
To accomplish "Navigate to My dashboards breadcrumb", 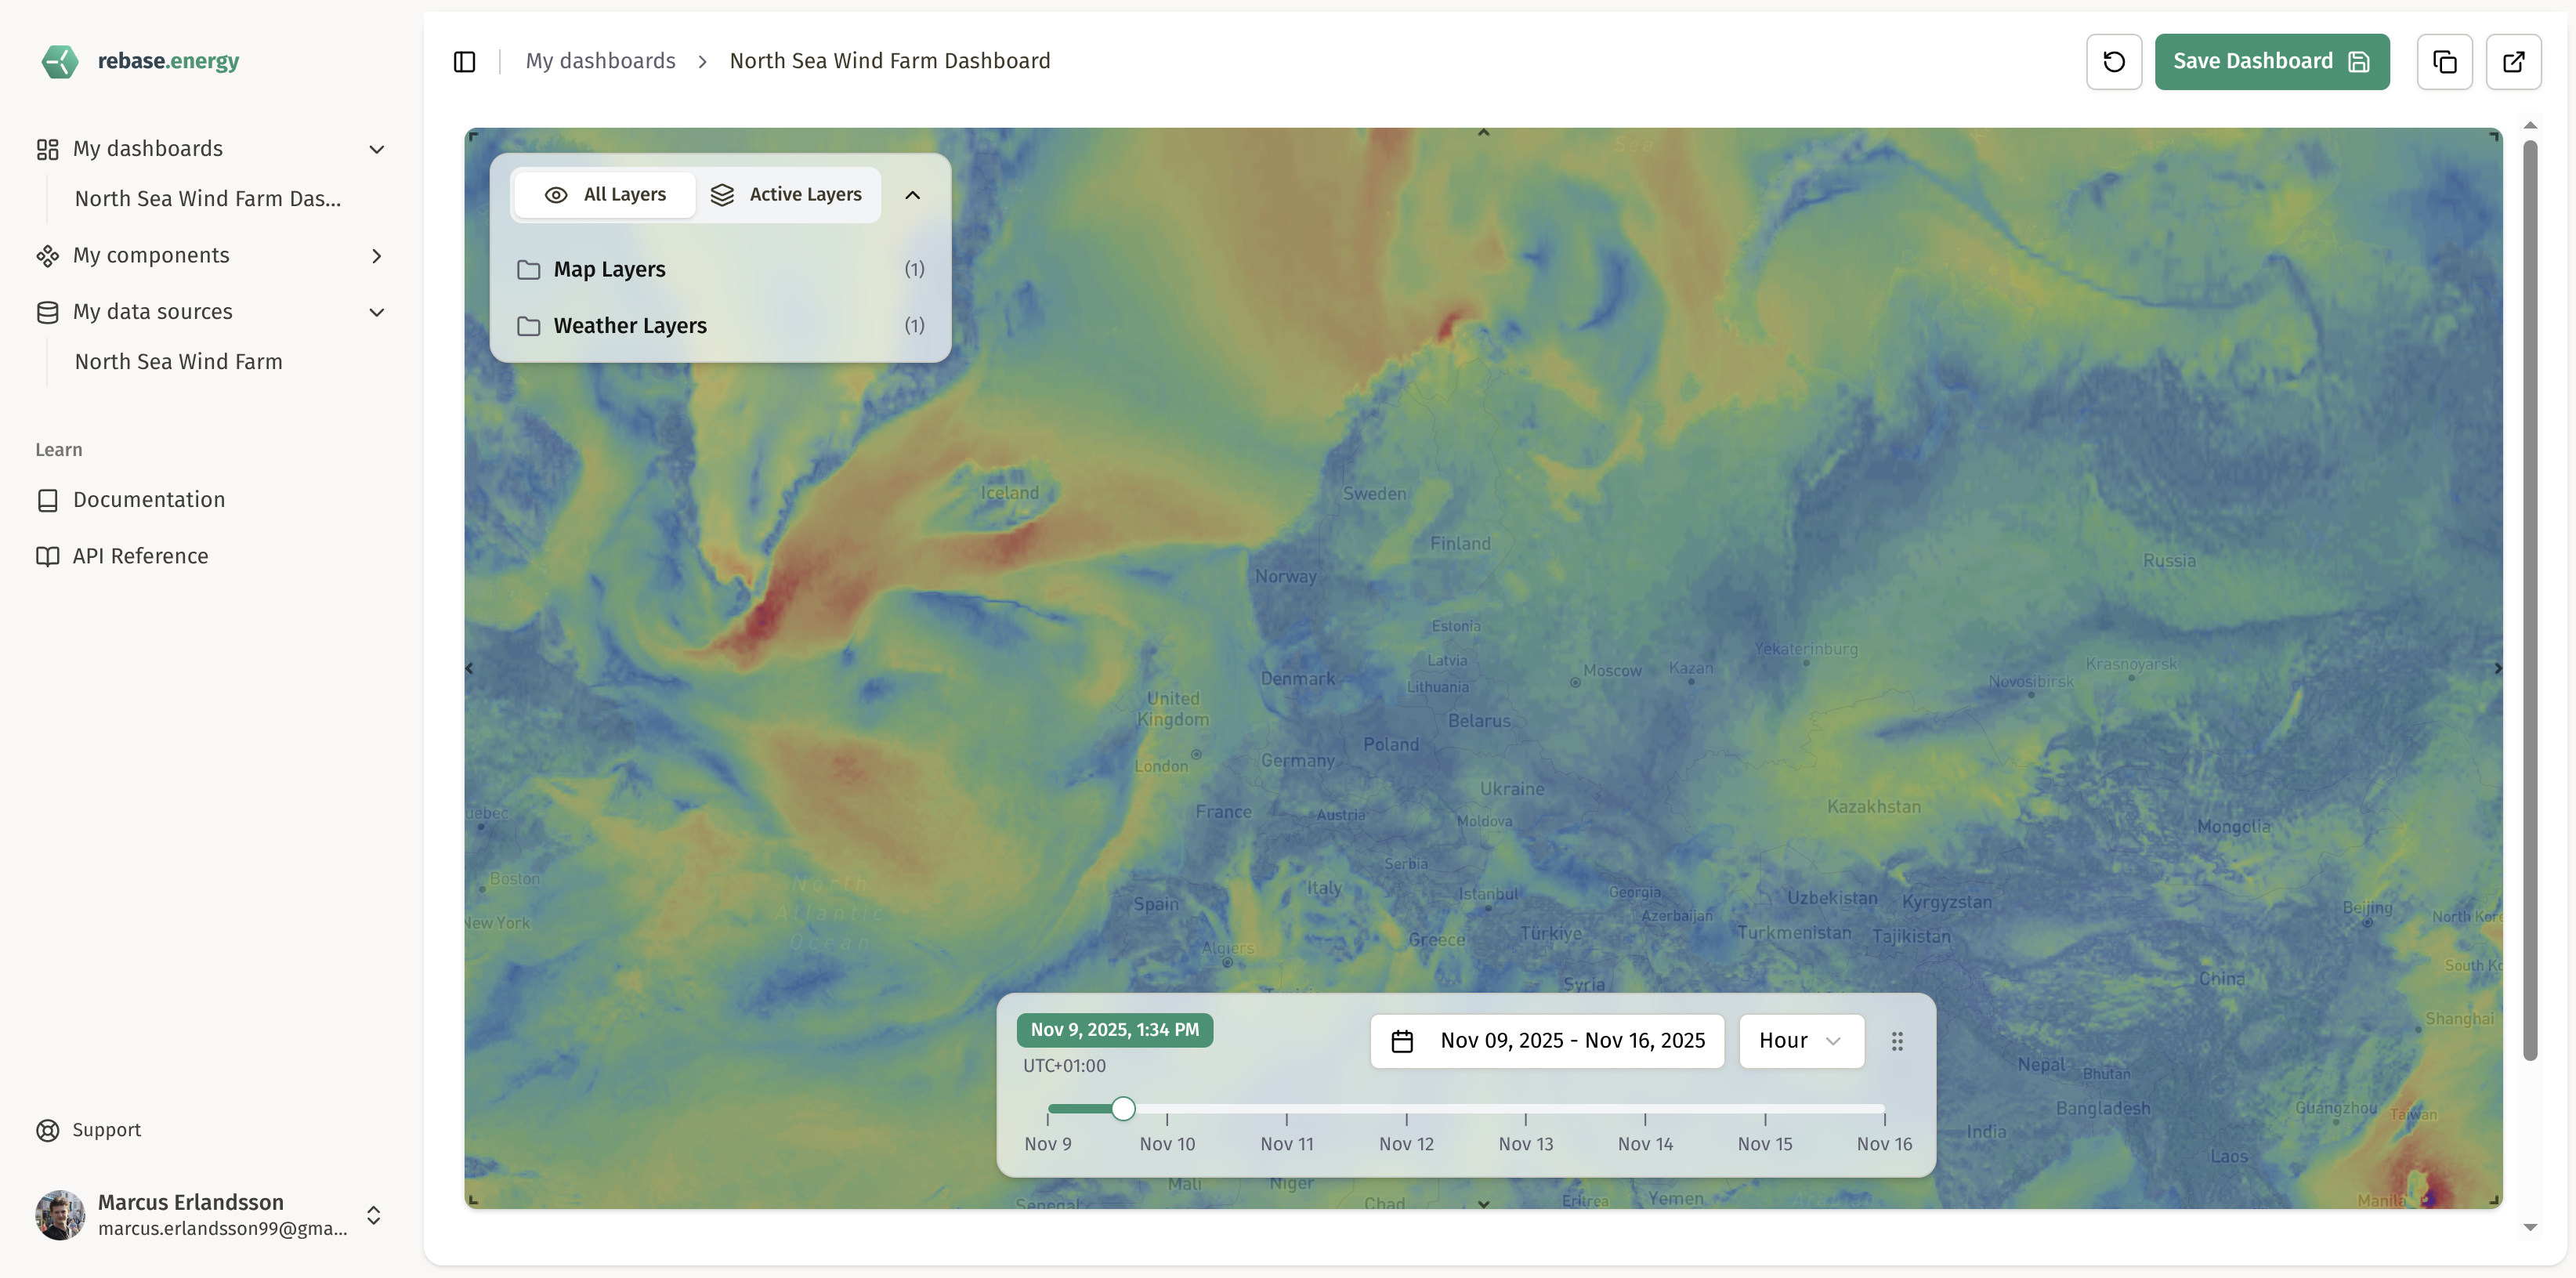I will (600, 60).
